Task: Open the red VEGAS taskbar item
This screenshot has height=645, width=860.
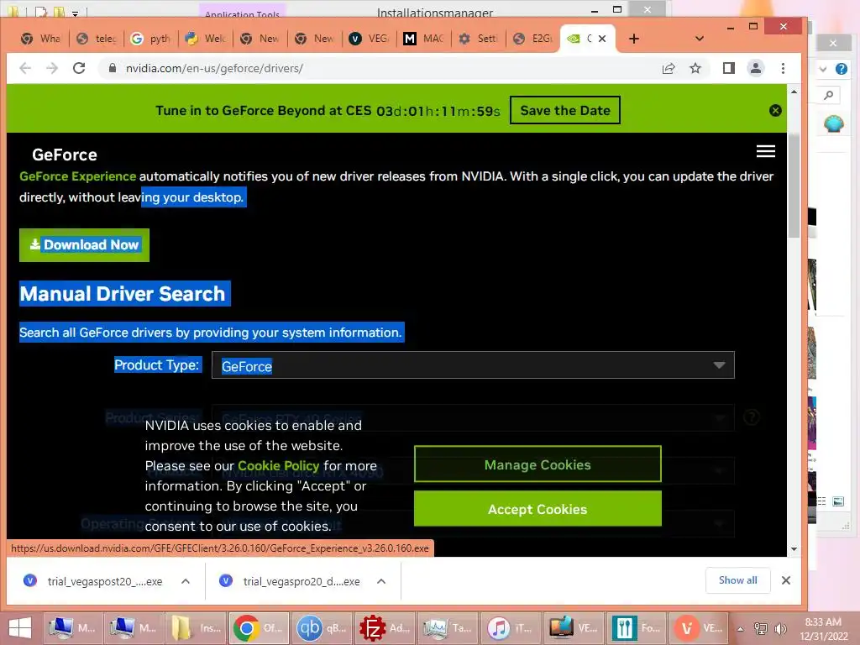Action: pyautogui.click(x=699, y=628)
